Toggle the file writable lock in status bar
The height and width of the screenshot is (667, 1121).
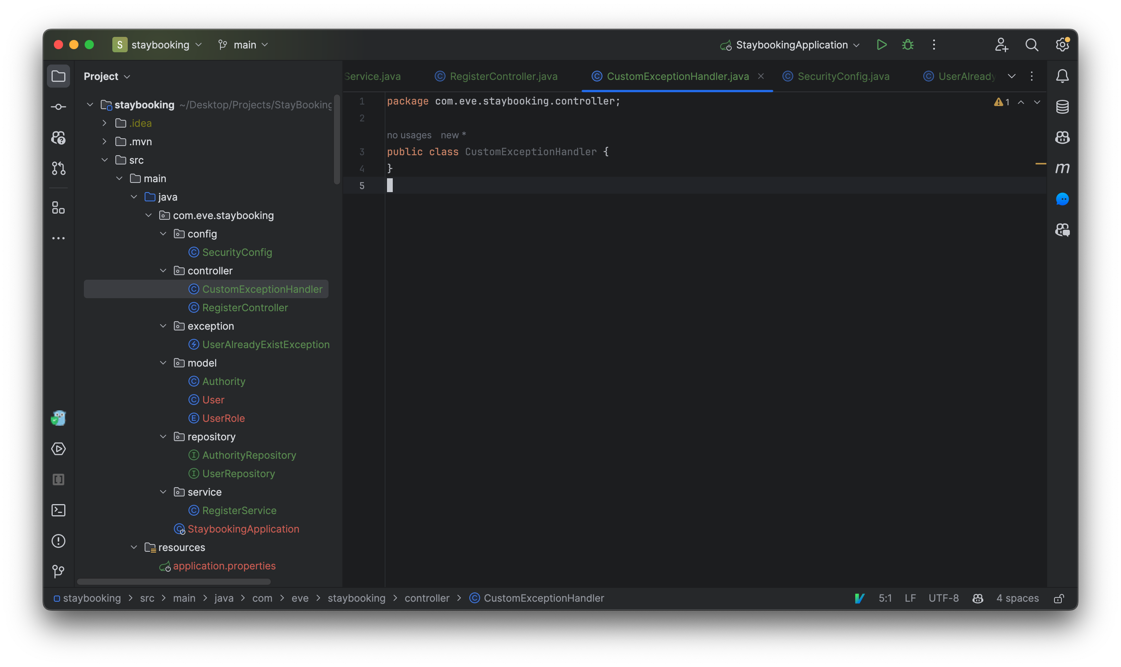pos(1058,598)
